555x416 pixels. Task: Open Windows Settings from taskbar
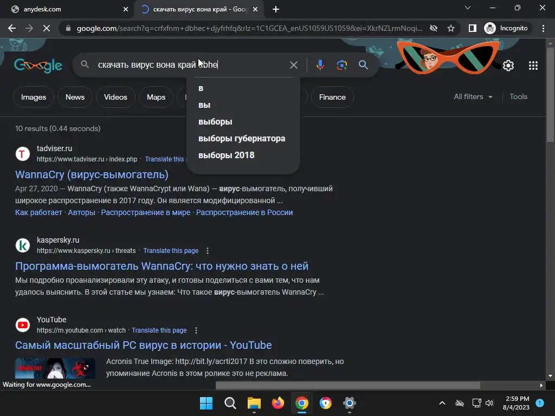[350, 403]
